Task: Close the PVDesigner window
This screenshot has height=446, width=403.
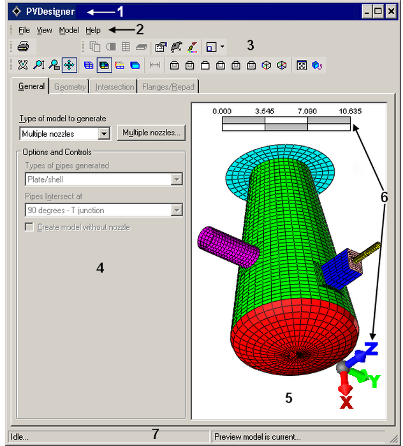Action: [x=391, y=11]
